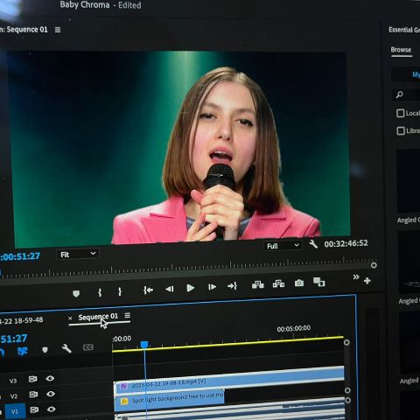Play the sequence in Program Monitor
The height and width of the screenshot is (420, 420).
191,288
